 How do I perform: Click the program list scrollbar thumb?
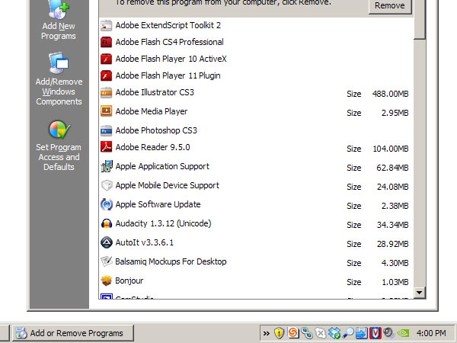420,19
